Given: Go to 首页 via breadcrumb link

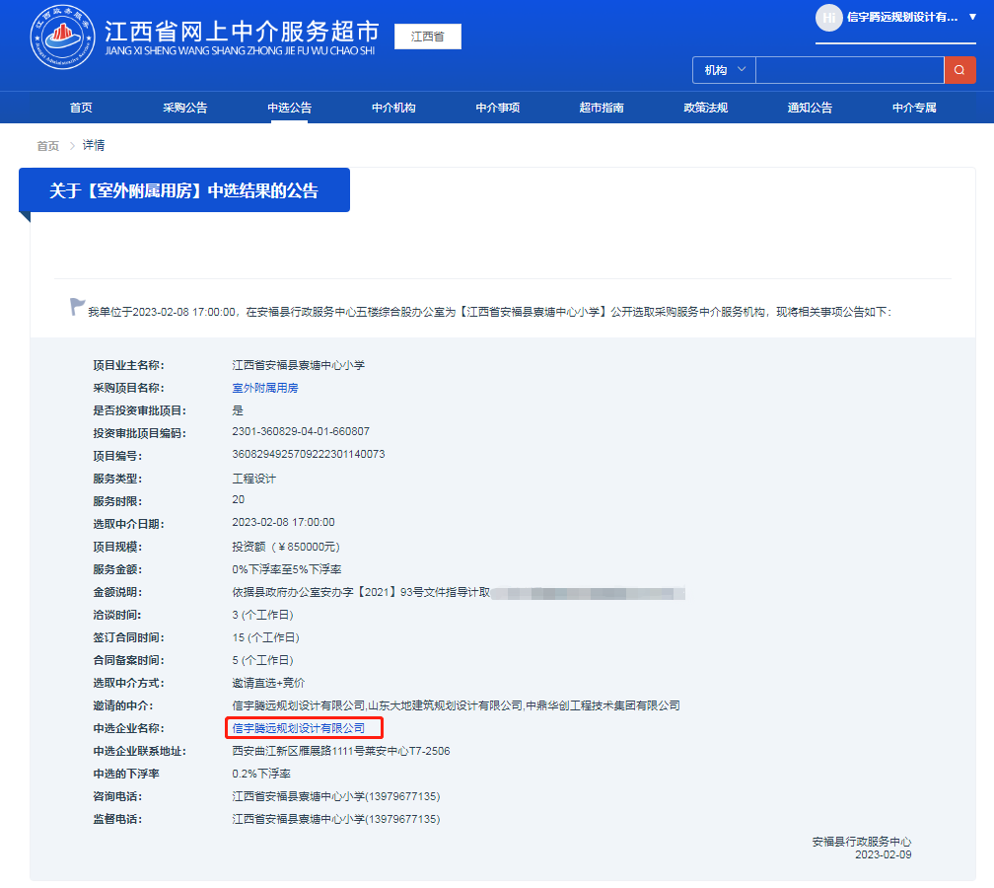Looking at the screenshot, I should tap(45, 145).
